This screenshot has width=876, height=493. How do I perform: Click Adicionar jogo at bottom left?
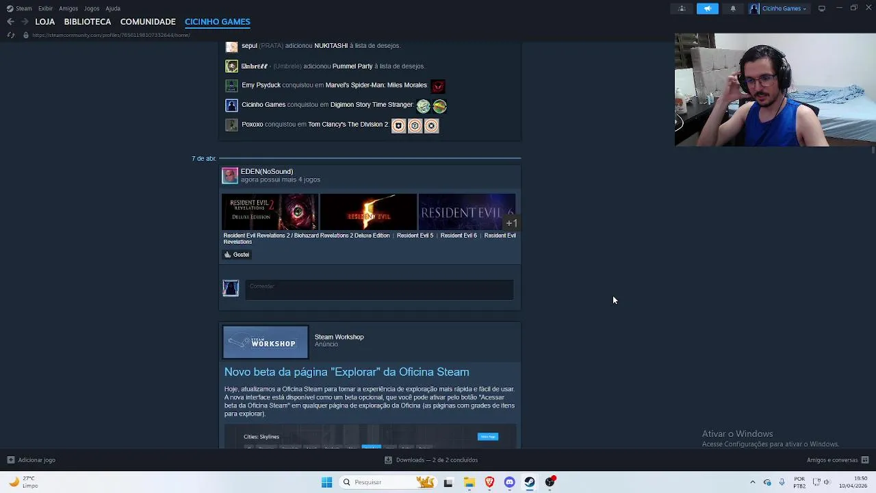tap(31, 460)
